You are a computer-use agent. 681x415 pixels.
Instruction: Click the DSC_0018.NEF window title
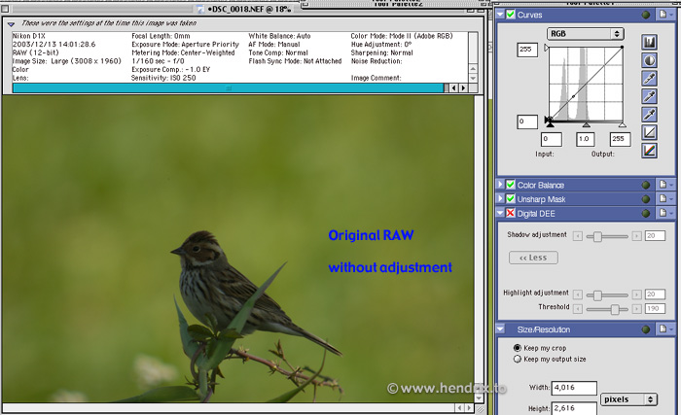(x=249, y=9)
